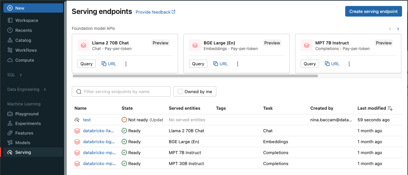Click the Not ready status icon
Image resolution: width=408 pixels, height=175 pixels.
point(124,120)
